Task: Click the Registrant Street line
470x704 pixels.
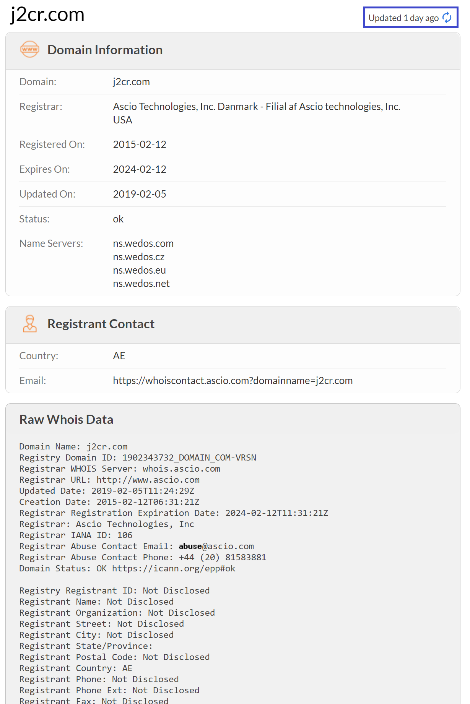Action: tap(102, 624)
